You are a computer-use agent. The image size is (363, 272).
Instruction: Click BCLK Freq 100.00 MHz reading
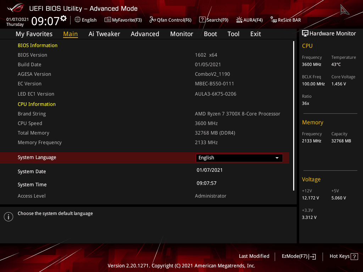313,84
